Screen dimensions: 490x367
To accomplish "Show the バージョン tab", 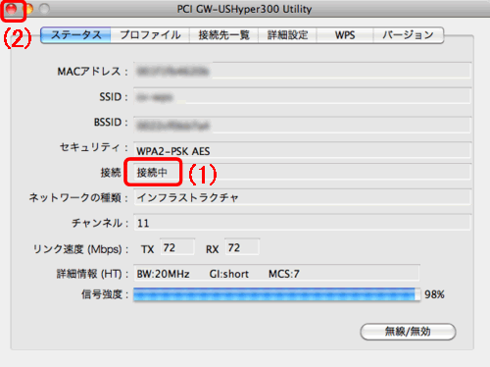I will 409,35.
